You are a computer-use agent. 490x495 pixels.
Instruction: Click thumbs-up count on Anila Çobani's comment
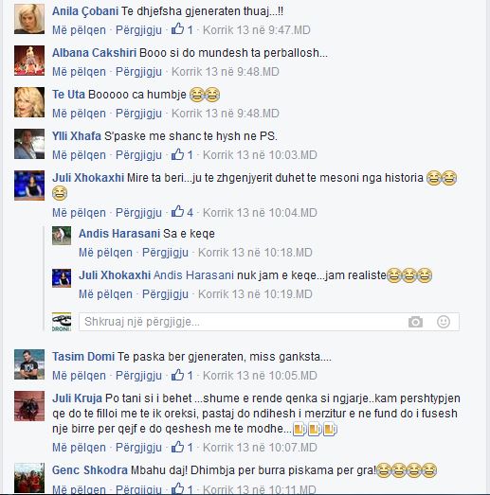[x=182, y=29]
